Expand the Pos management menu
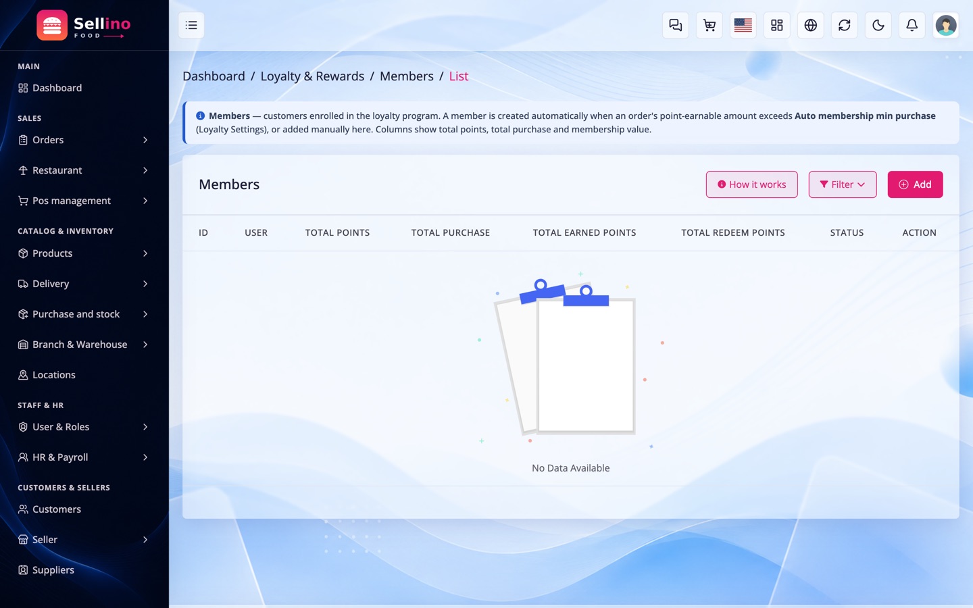The width and height of the screenshot is (973, 608). [84, 201]
